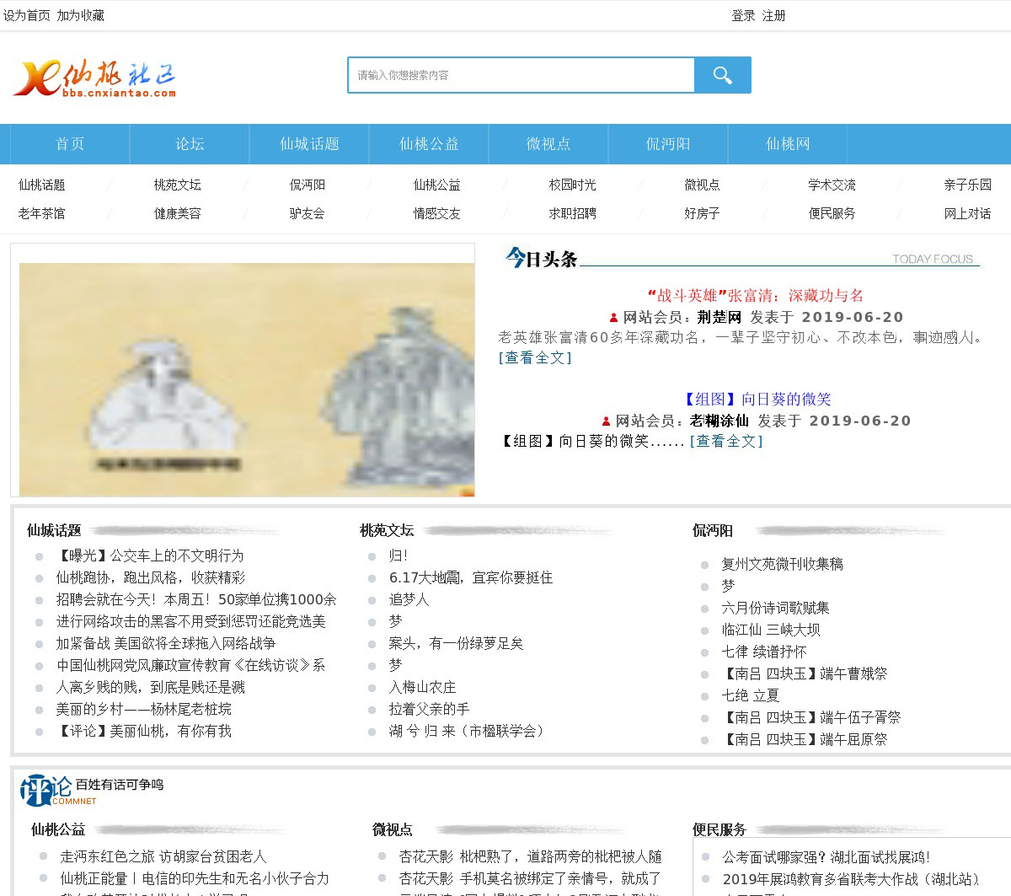Open 仙桃网 nav bar tab

(x=788, y=144)
